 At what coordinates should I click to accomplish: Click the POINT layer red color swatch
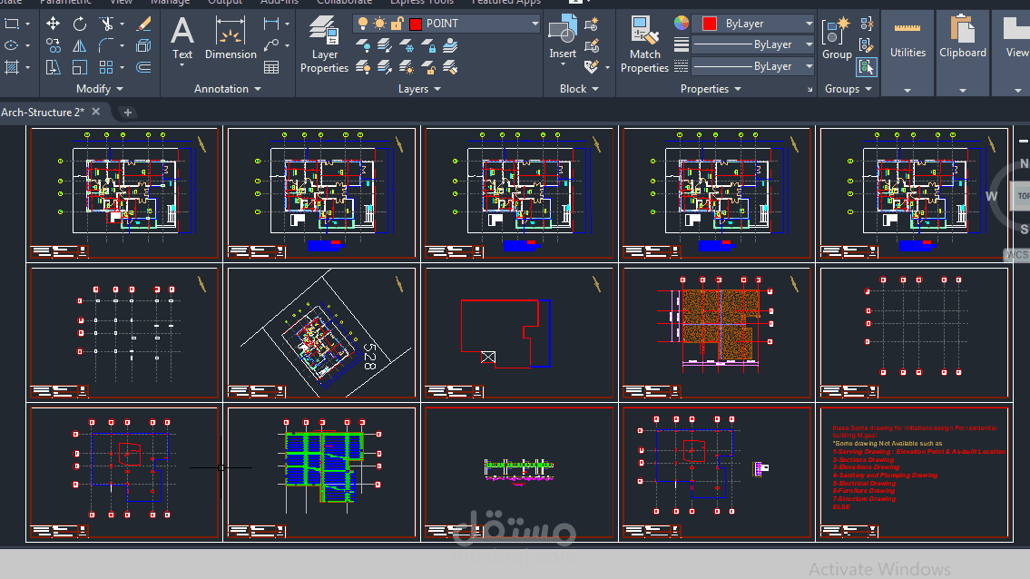coord(415,25)
